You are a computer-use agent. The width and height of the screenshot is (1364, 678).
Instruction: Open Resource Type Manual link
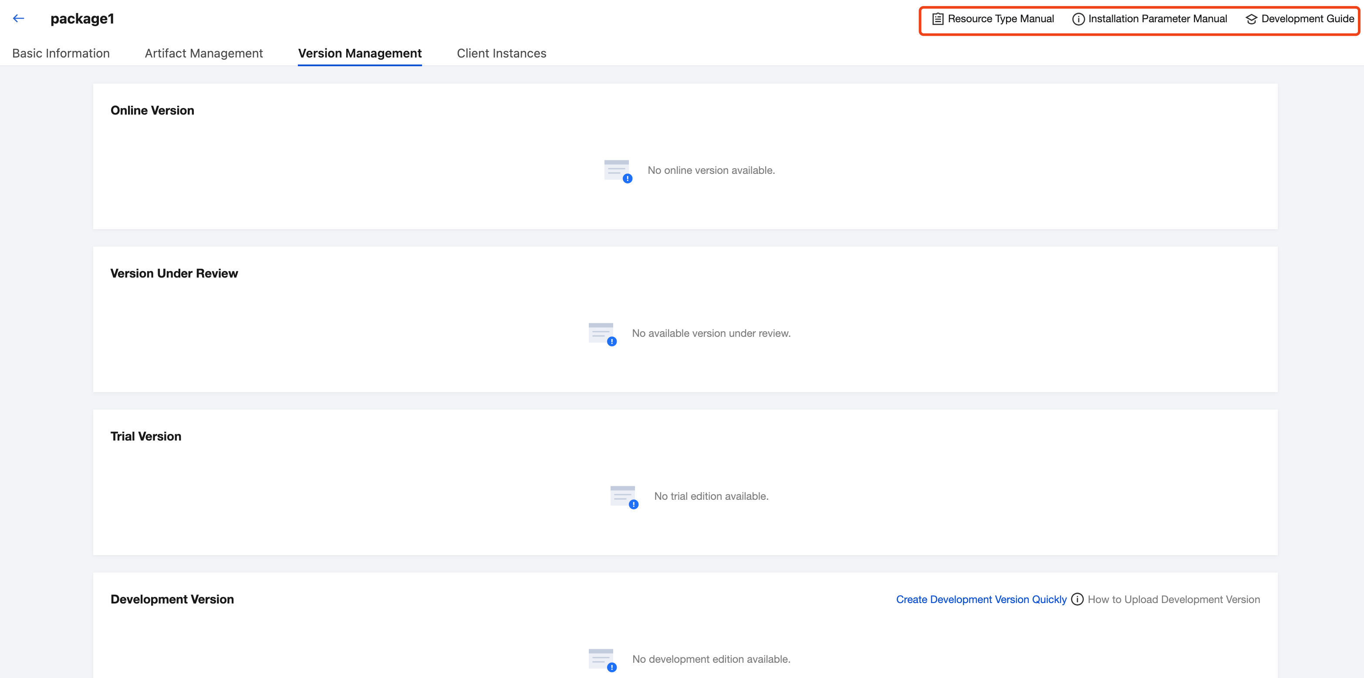[x=1000, y=19]
